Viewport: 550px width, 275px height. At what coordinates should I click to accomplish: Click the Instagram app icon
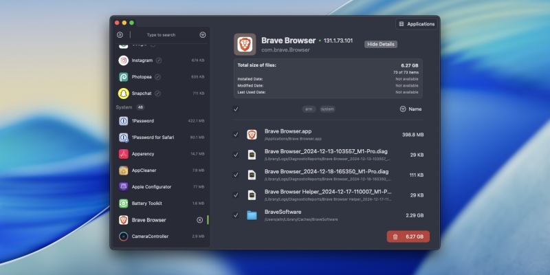pyautogui.click(x=124, y=60)
